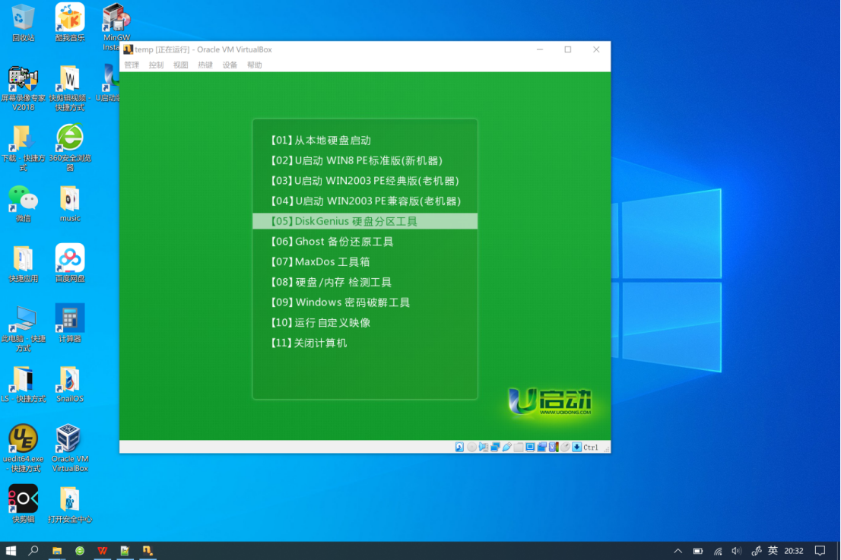This screenshot has width=841, height=560.
Task: Select 【01】从本地硬盘启动 boot option
Action: 365,141
